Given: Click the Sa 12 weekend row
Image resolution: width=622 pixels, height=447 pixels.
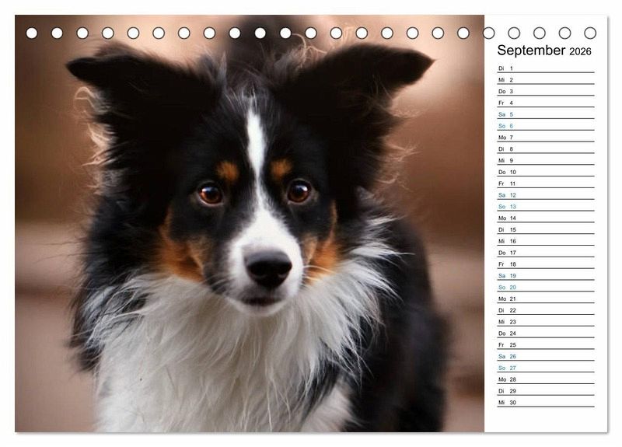Looking at the screenshot, I should [545, 195].
